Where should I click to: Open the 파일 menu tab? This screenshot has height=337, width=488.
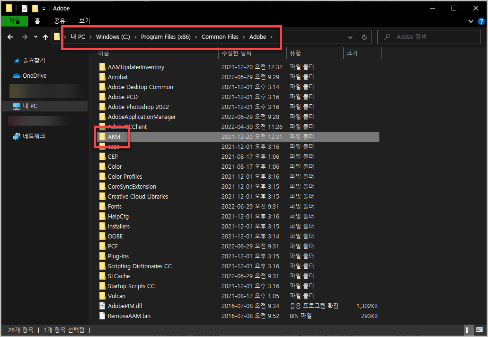14,21
